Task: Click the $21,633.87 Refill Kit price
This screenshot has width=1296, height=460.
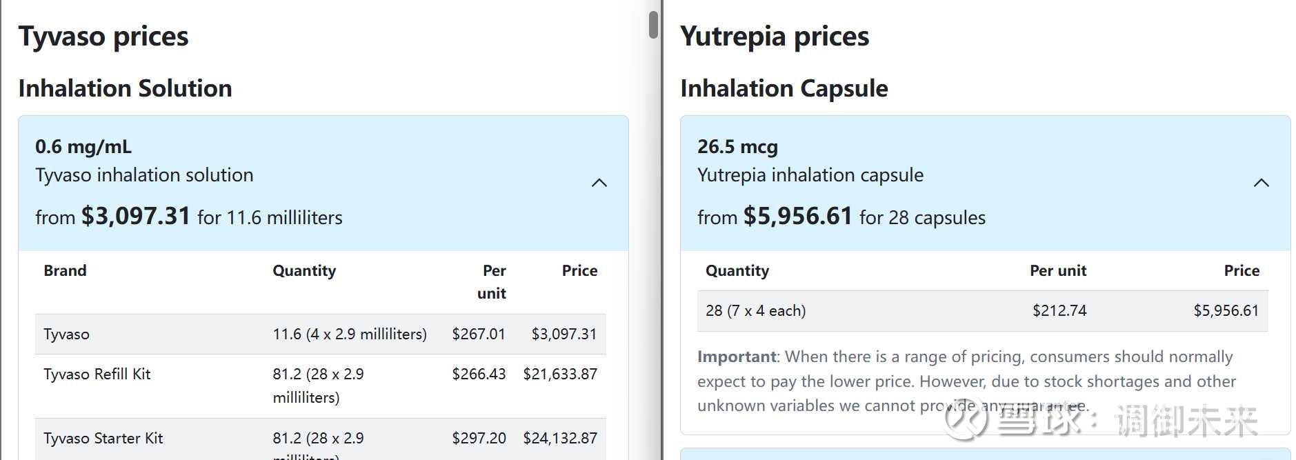Action: click(x=560, y=374)
